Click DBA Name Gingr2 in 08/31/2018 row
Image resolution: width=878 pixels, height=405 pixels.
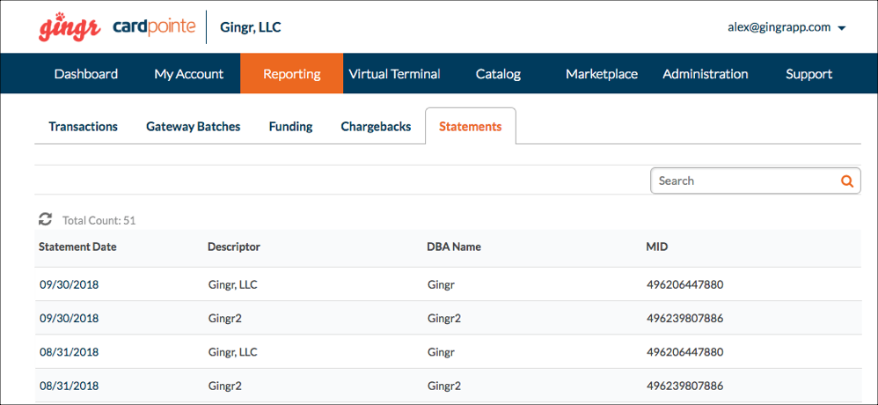click(x=444, y=386)
